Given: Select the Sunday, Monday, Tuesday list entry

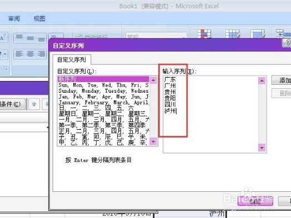Looking at the screenshot, I should coord(103,91).
